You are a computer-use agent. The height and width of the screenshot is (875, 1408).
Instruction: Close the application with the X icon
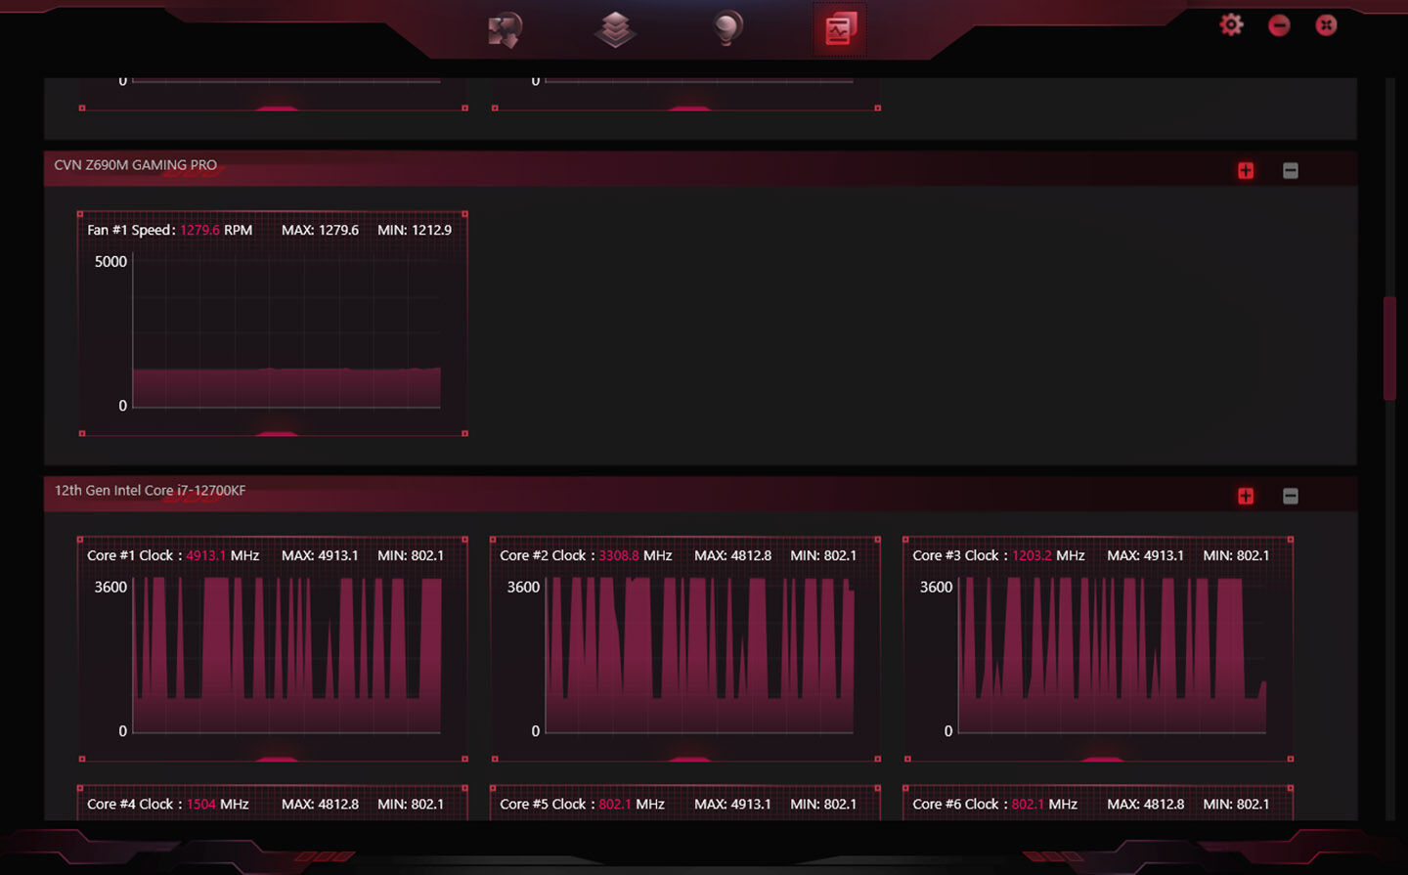pyautogui.click(x=1326, y=25)
